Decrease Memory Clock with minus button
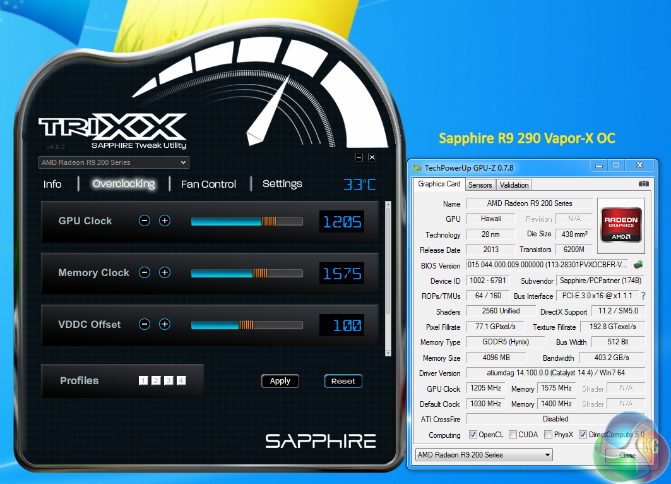671x484 pixels. pyautogui.click(x=145, y=272)
